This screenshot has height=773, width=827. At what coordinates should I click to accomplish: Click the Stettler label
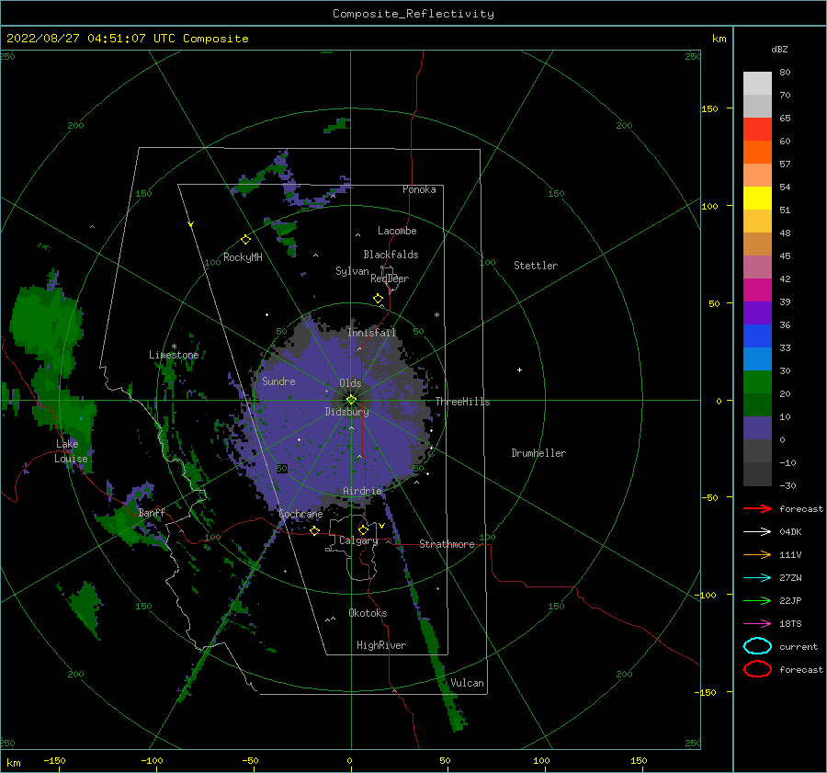coord(536,266)
